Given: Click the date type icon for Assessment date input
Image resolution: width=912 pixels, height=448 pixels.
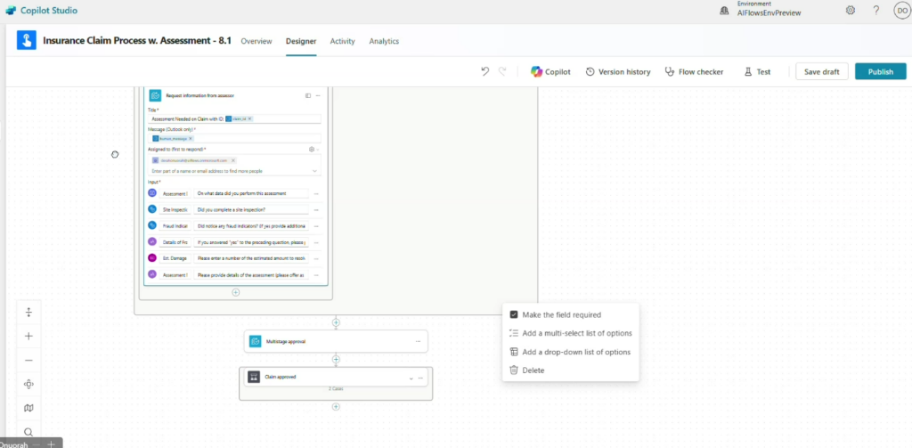Looking at the screenshot, I should click(x=152, y=193).
